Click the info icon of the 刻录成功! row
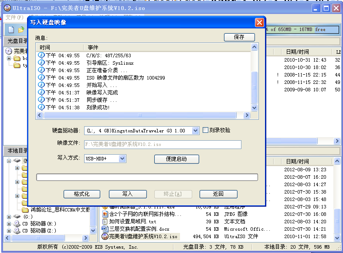The width and height of the screenshot is (343, 253). (x=41, y=107)
